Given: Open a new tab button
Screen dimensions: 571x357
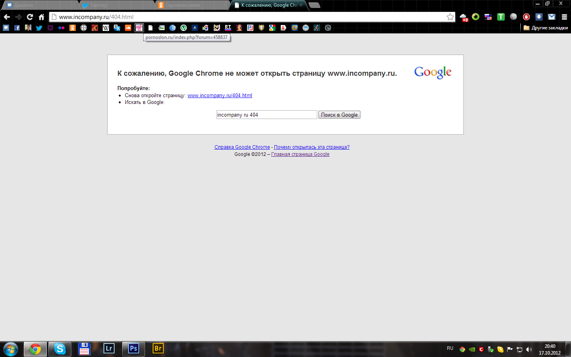Looking at the screenshot, I should coord(314,5).
